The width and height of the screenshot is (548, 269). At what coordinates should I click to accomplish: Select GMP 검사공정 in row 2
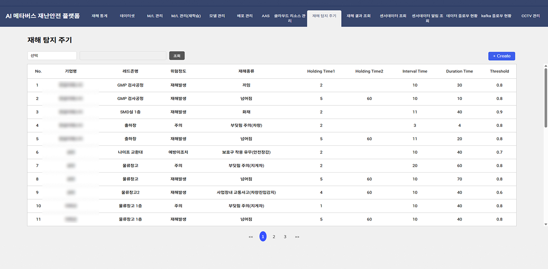tap(130, 98)
